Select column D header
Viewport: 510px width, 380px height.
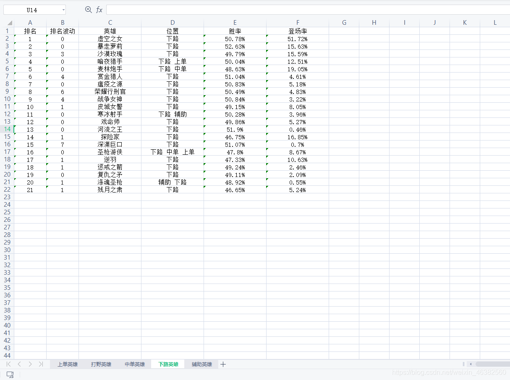pyautogui.click(x=173, y=23)
